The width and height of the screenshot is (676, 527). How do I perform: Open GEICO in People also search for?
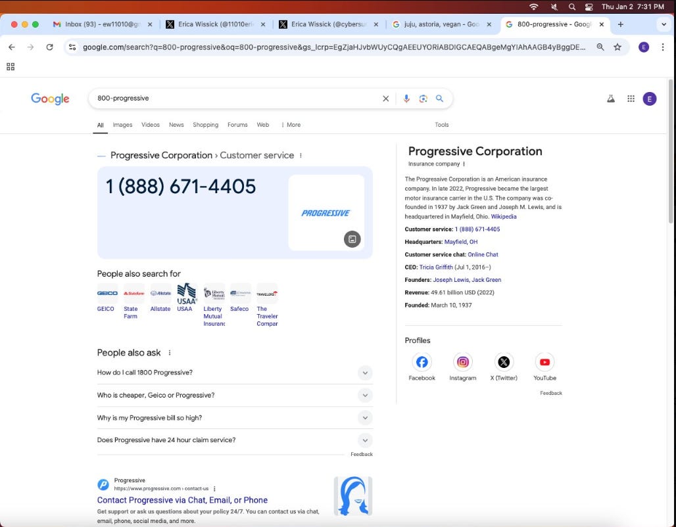click(x=107, y=298)
